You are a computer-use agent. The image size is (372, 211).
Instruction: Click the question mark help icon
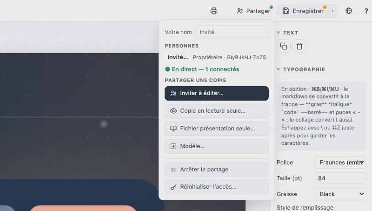pyautogui.click(x=366, y=11)
